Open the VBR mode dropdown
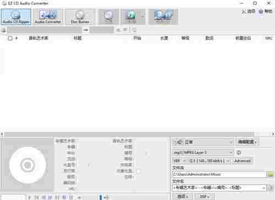Screen dimensions: 275x200 (x=179, y=161)
